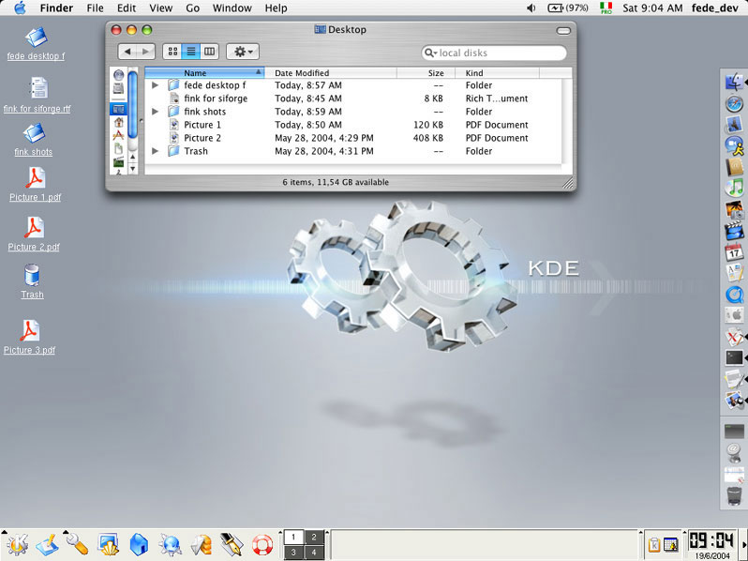Open the Apple menu
This screenshot has width=748, height=561.
pos(20,8)
